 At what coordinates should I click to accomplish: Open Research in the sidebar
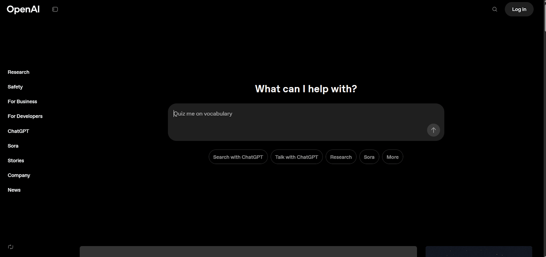click(18, 72)
